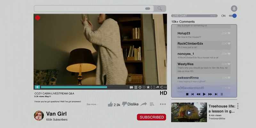Heart the RockClimberEdx comment

(229, 44)
